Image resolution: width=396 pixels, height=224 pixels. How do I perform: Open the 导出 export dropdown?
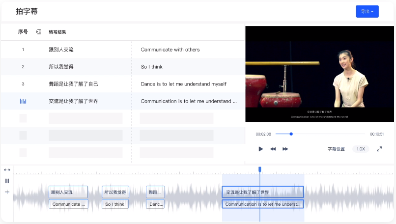[x=367, y=11]
